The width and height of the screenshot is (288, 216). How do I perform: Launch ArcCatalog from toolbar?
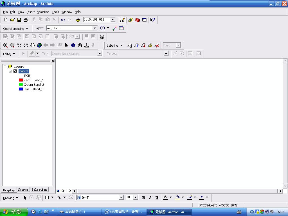tap(131, 20)
